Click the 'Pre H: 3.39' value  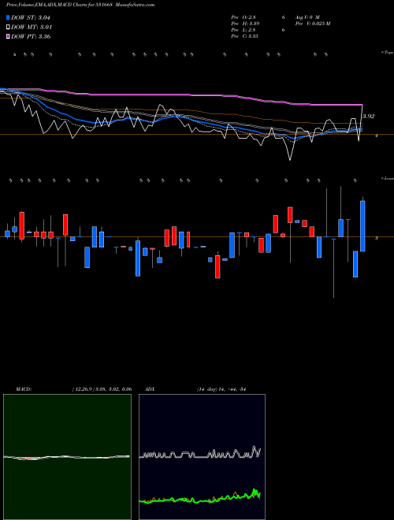(x=245, y=23)
